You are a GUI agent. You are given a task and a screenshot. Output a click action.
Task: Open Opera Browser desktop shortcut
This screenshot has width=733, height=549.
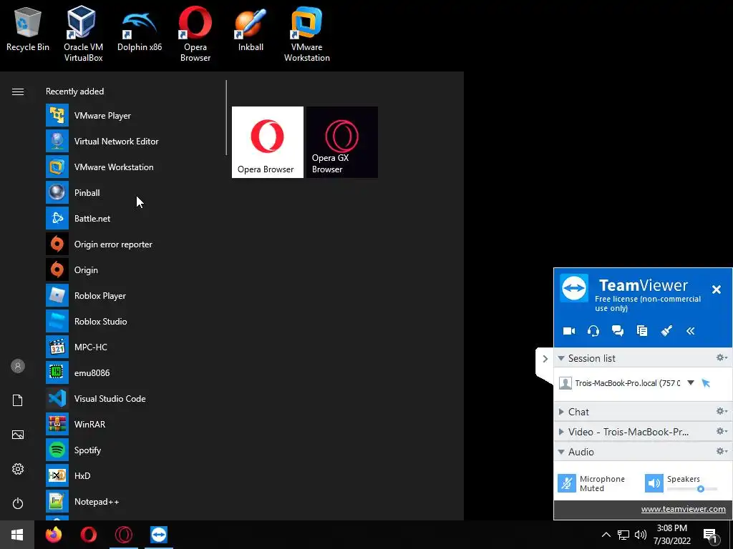click(195, 34)
